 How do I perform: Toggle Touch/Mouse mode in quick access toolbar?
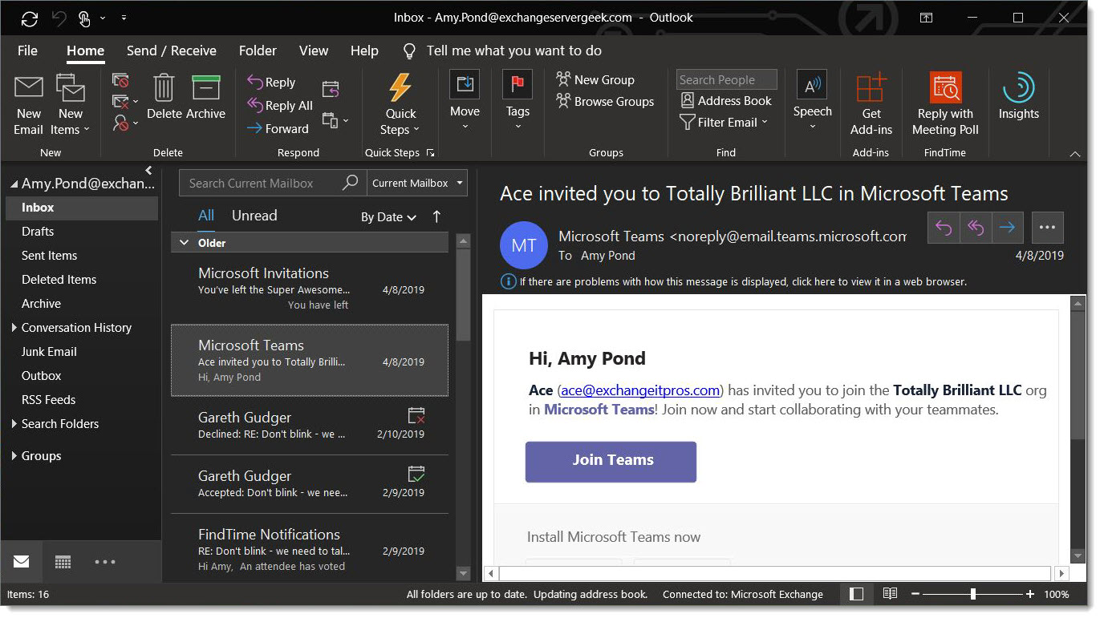click(85, 18)
